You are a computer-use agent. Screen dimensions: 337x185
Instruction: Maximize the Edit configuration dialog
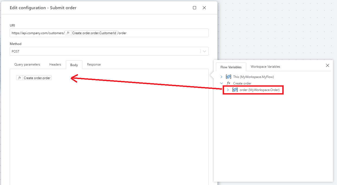195,8
